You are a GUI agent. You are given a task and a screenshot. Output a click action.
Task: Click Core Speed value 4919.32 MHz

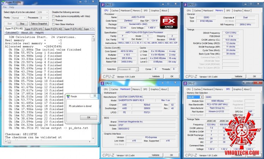pyautogui.click(x=127, y=51)
